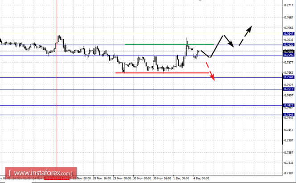Click the 0.7717 value on price axis
This screenshot has height=183, width=296.
[288, 6]
